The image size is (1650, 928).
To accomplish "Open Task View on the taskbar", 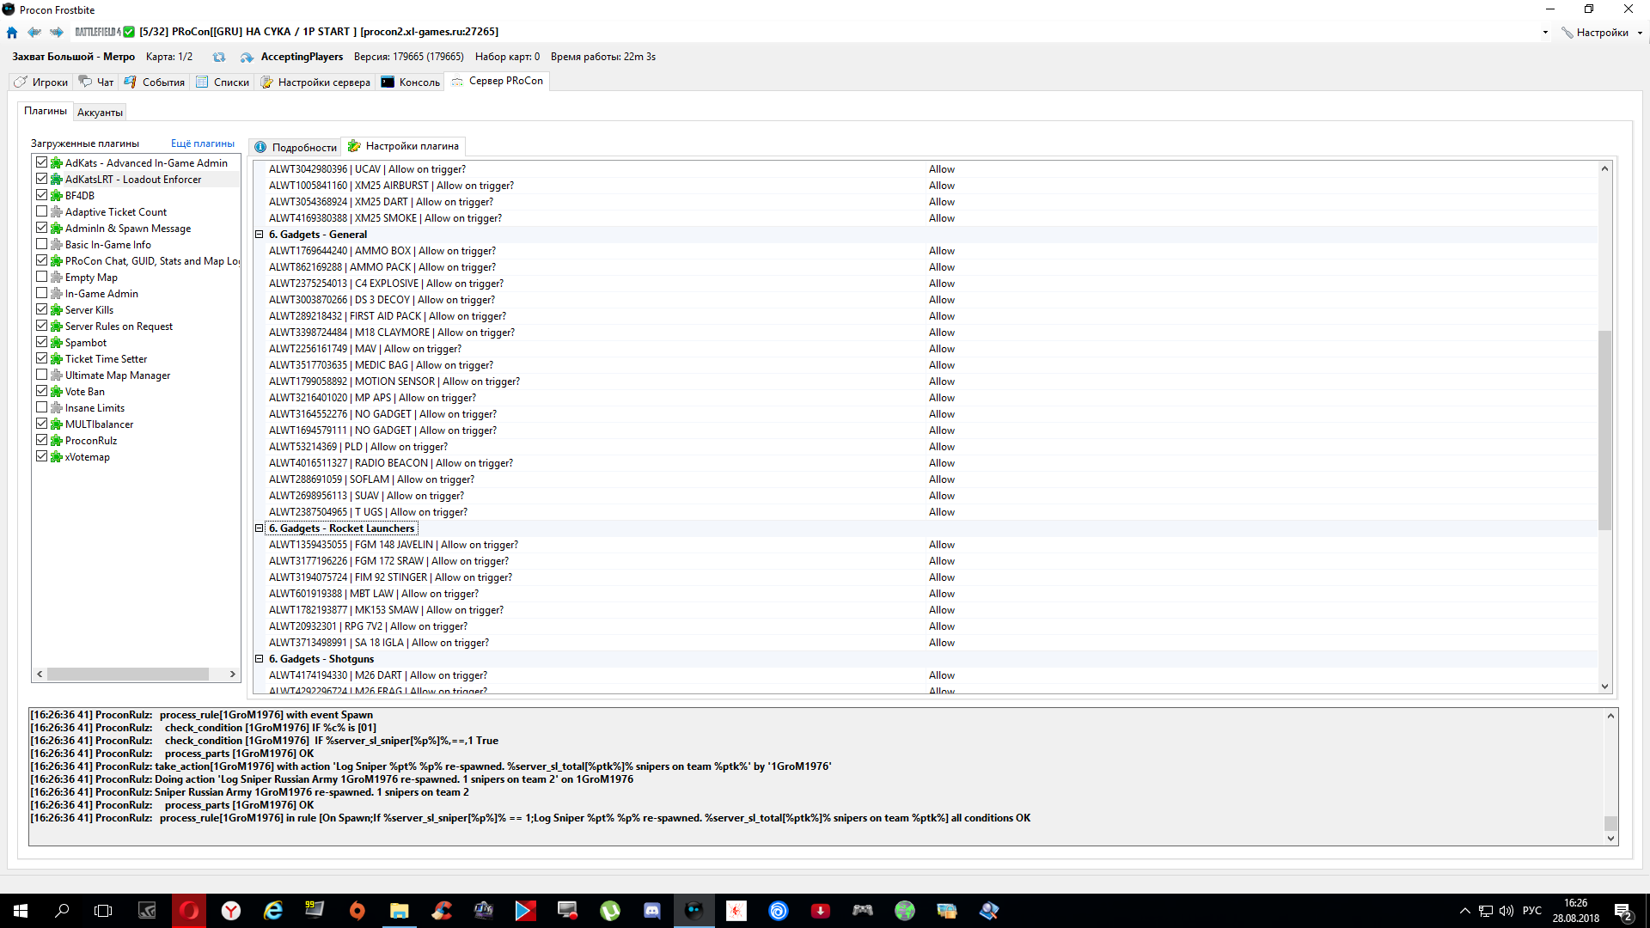I will coord(103,911).
